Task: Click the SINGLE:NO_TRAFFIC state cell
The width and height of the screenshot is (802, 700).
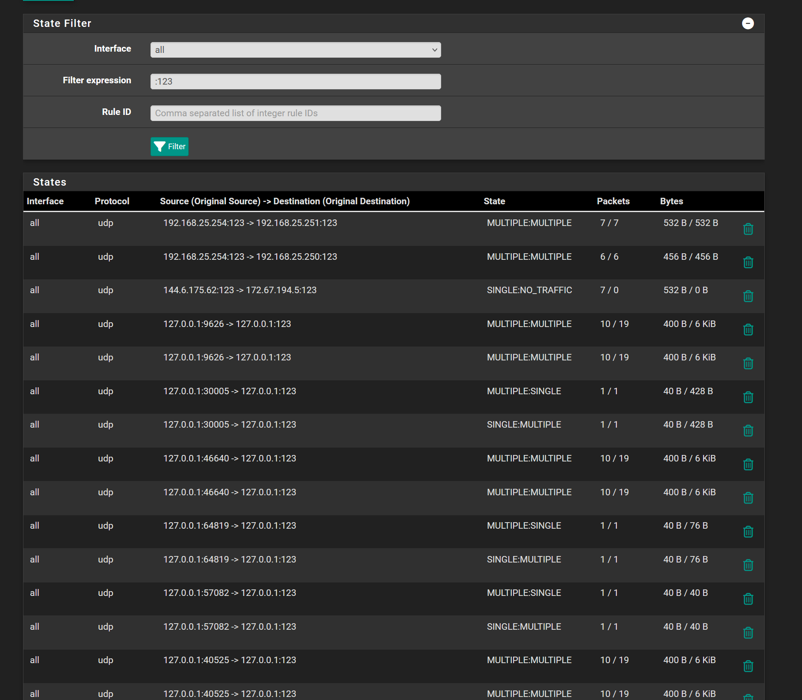Action: click(529, 290)
